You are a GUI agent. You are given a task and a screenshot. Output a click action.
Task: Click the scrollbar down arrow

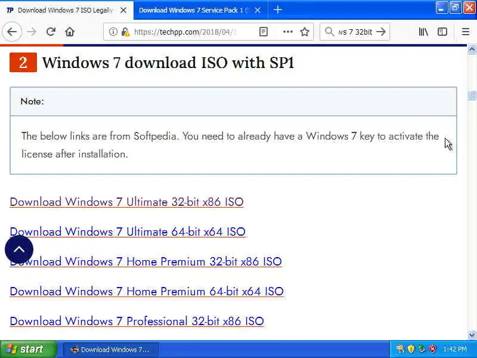tap(472, 335)
